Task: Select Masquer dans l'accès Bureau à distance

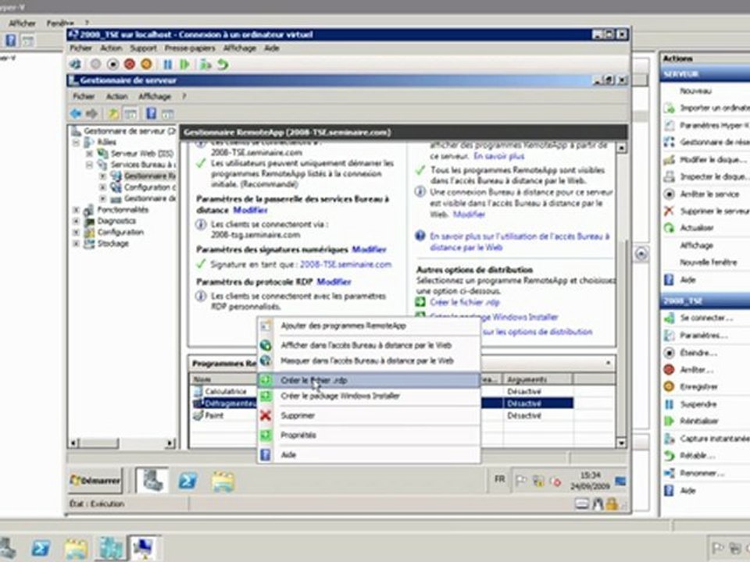Action: [369, 361]
